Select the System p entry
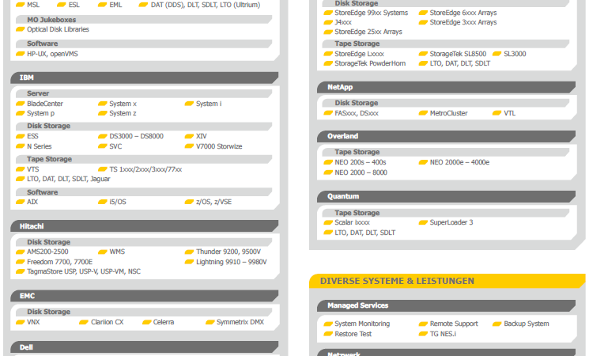Screen dimensions: 589x356 click(x=40, y=113)
